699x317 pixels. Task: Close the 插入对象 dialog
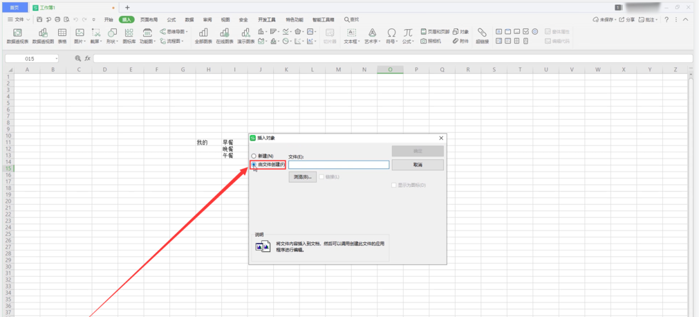(x=441, y=138)
